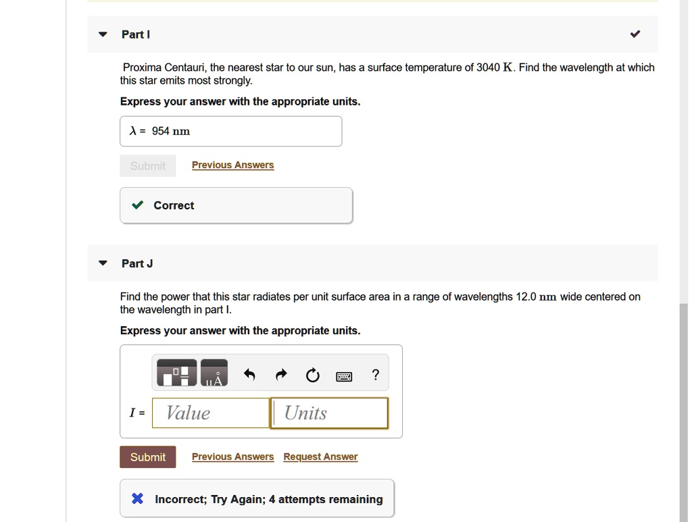Open Previous Answers for Part J

click(x=232, y=457)
